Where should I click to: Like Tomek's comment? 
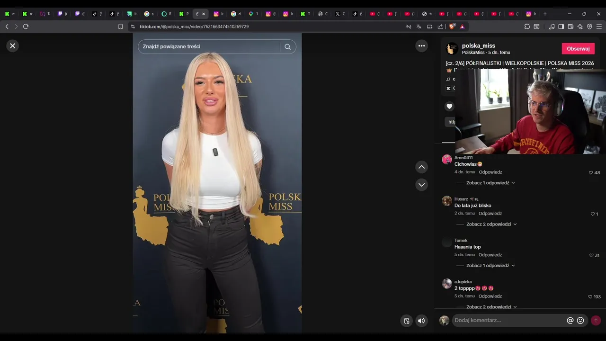pyautogui.click(x=591, y=255)
